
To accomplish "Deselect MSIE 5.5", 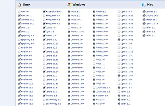I will tap(94, 99).
